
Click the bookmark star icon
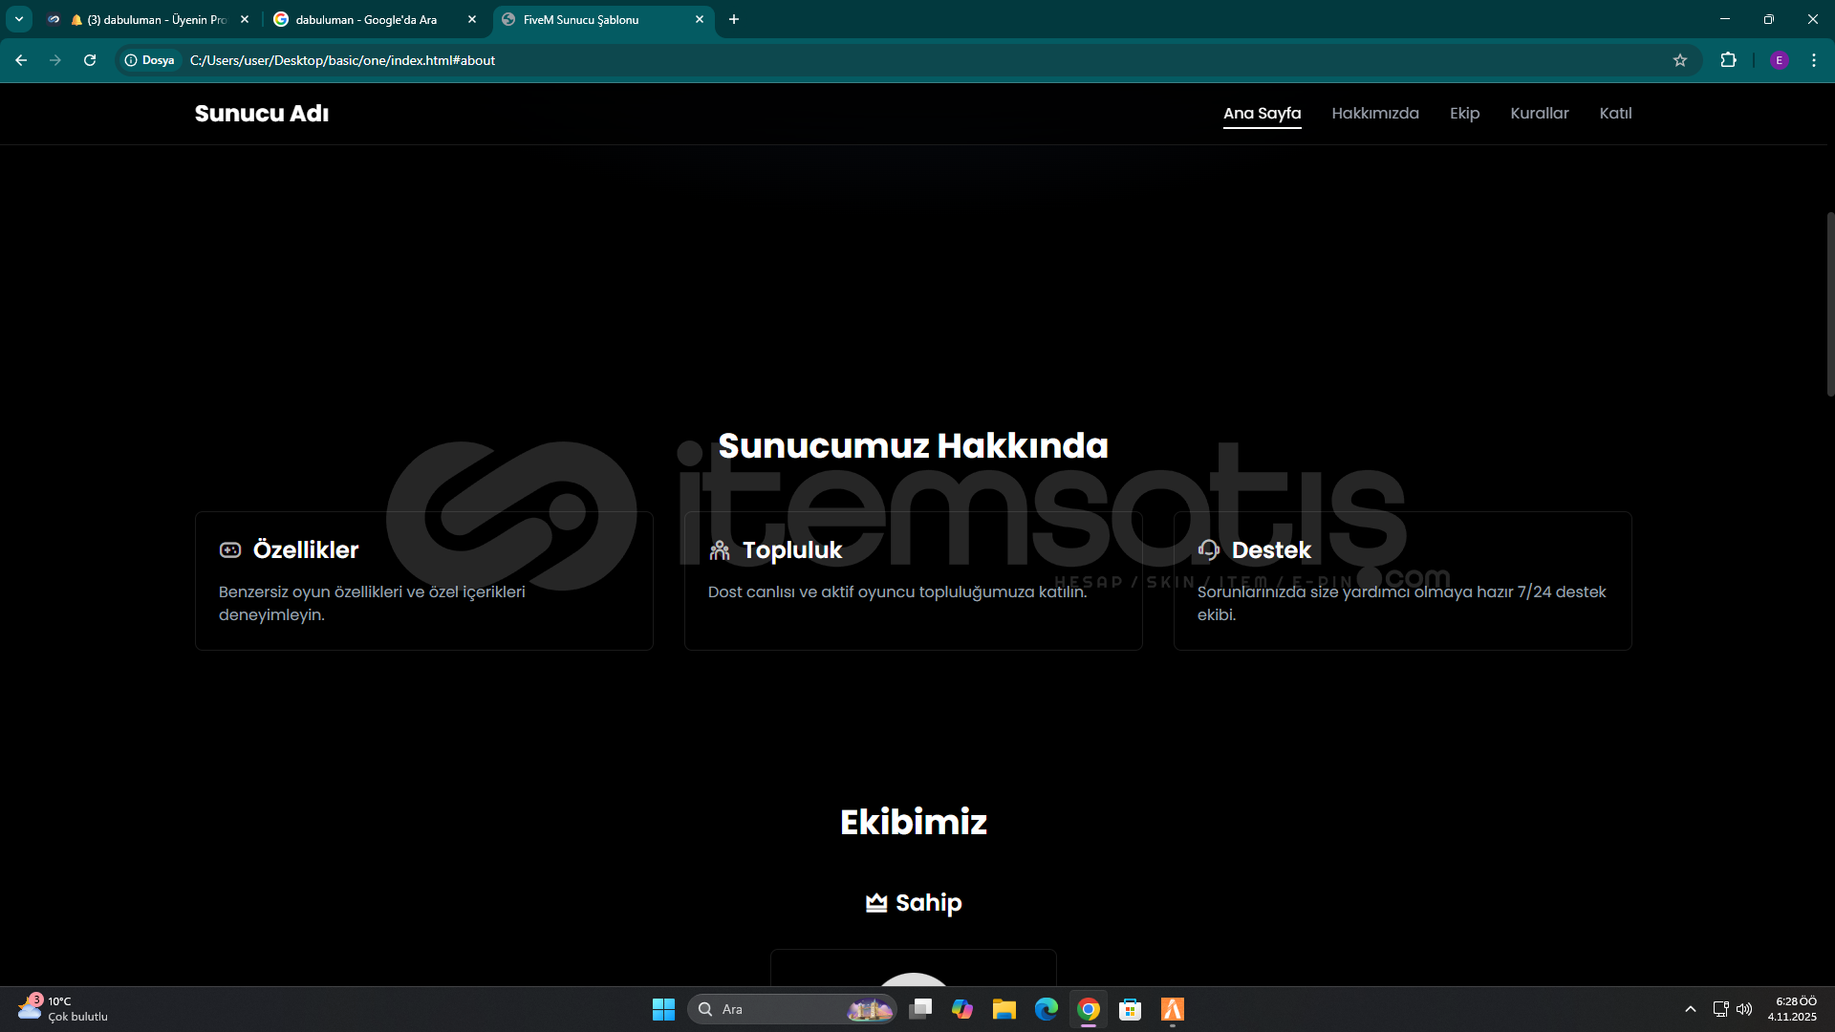click(1680, 60)
